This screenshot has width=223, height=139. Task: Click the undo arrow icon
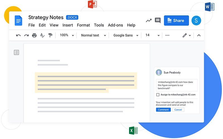coord(18,35)
